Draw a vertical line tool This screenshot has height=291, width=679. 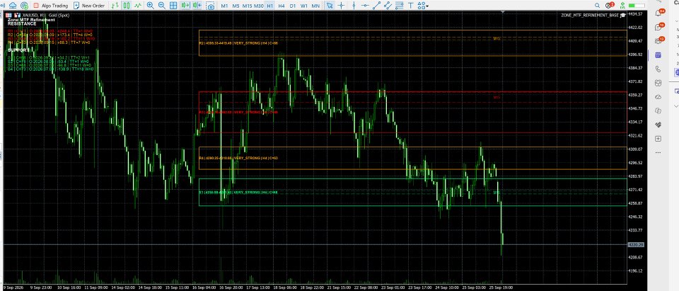coord(354,6)
